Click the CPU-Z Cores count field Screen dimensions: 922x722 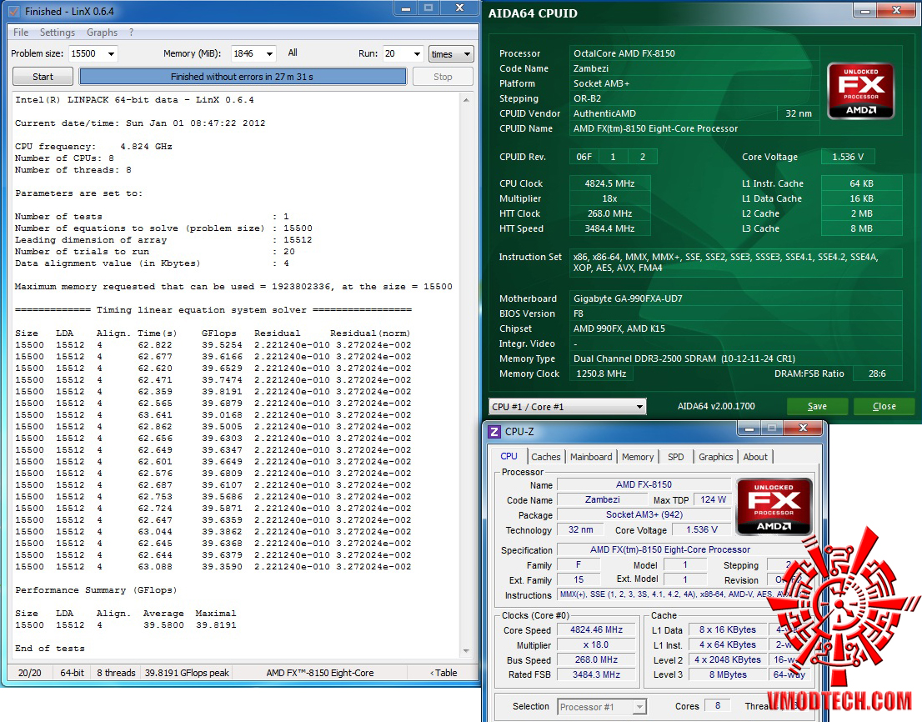pos(718,705)
